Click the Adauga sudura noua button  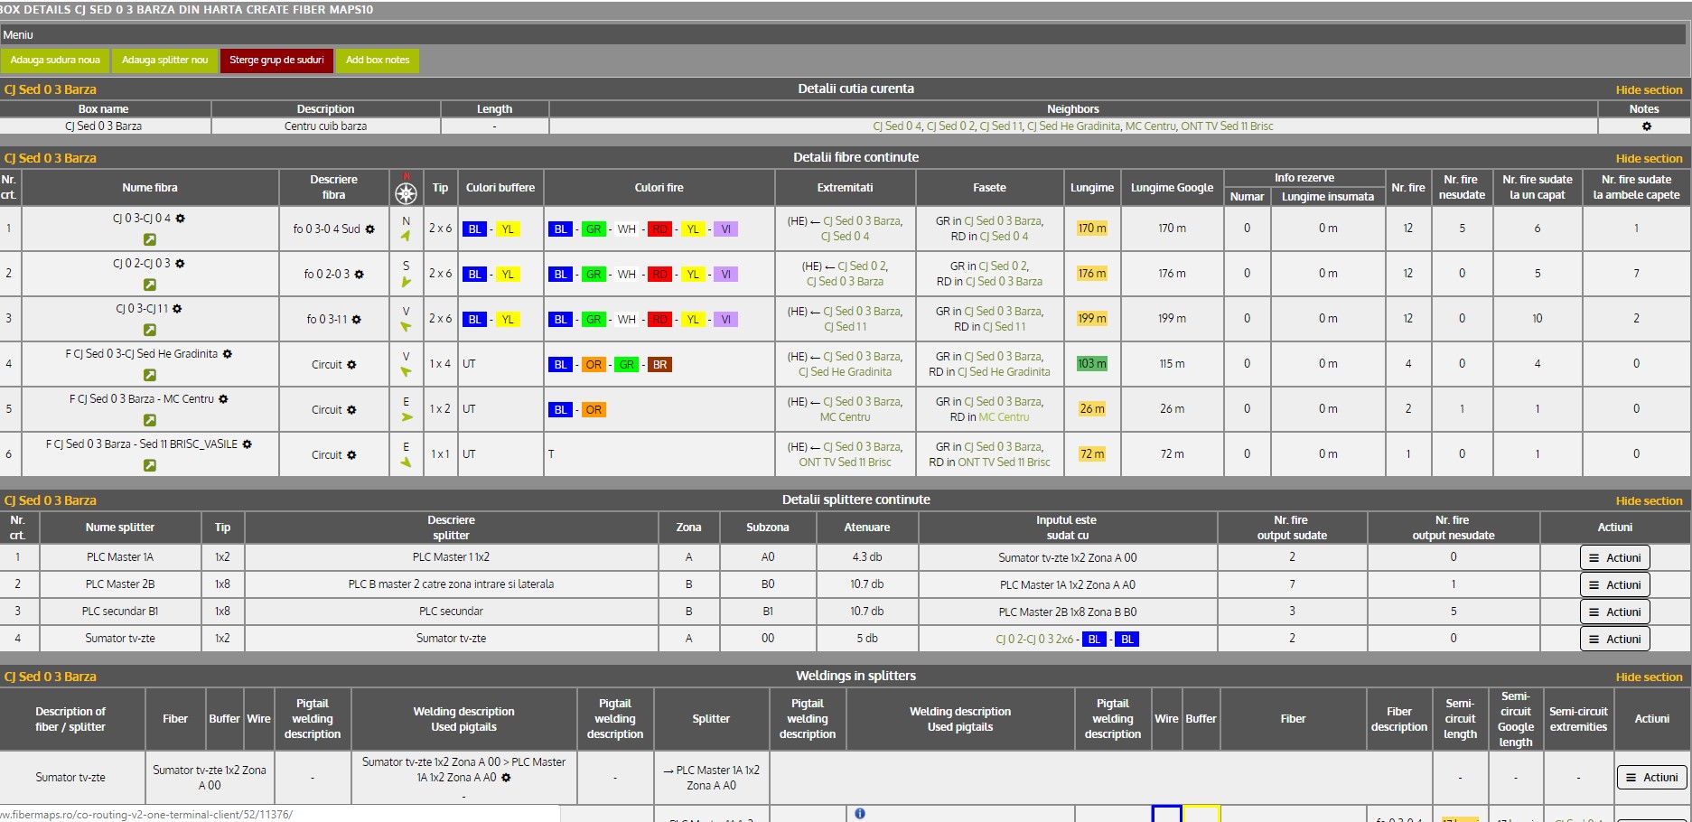click(x=55, y=61)
